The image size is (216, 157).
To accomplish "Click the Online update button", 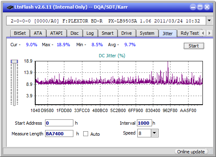I will tap(191, 152).
